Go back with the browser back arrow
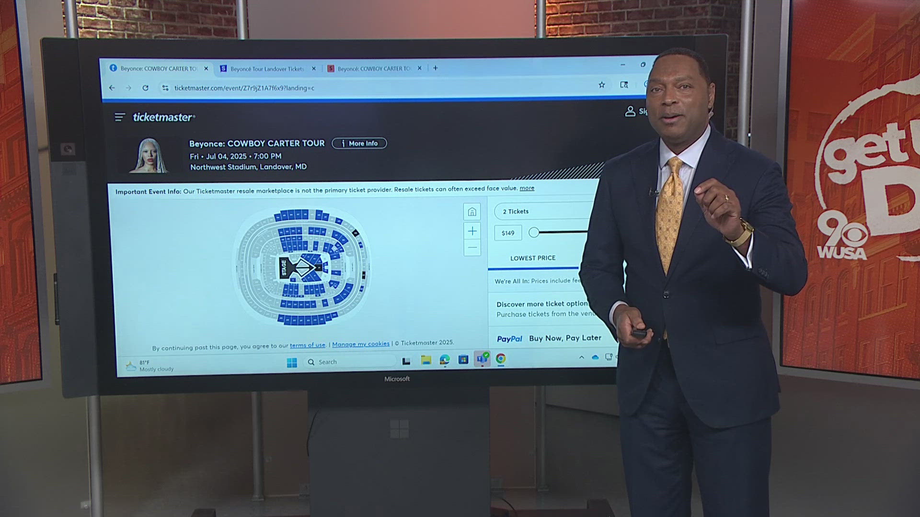 [112, 88]
